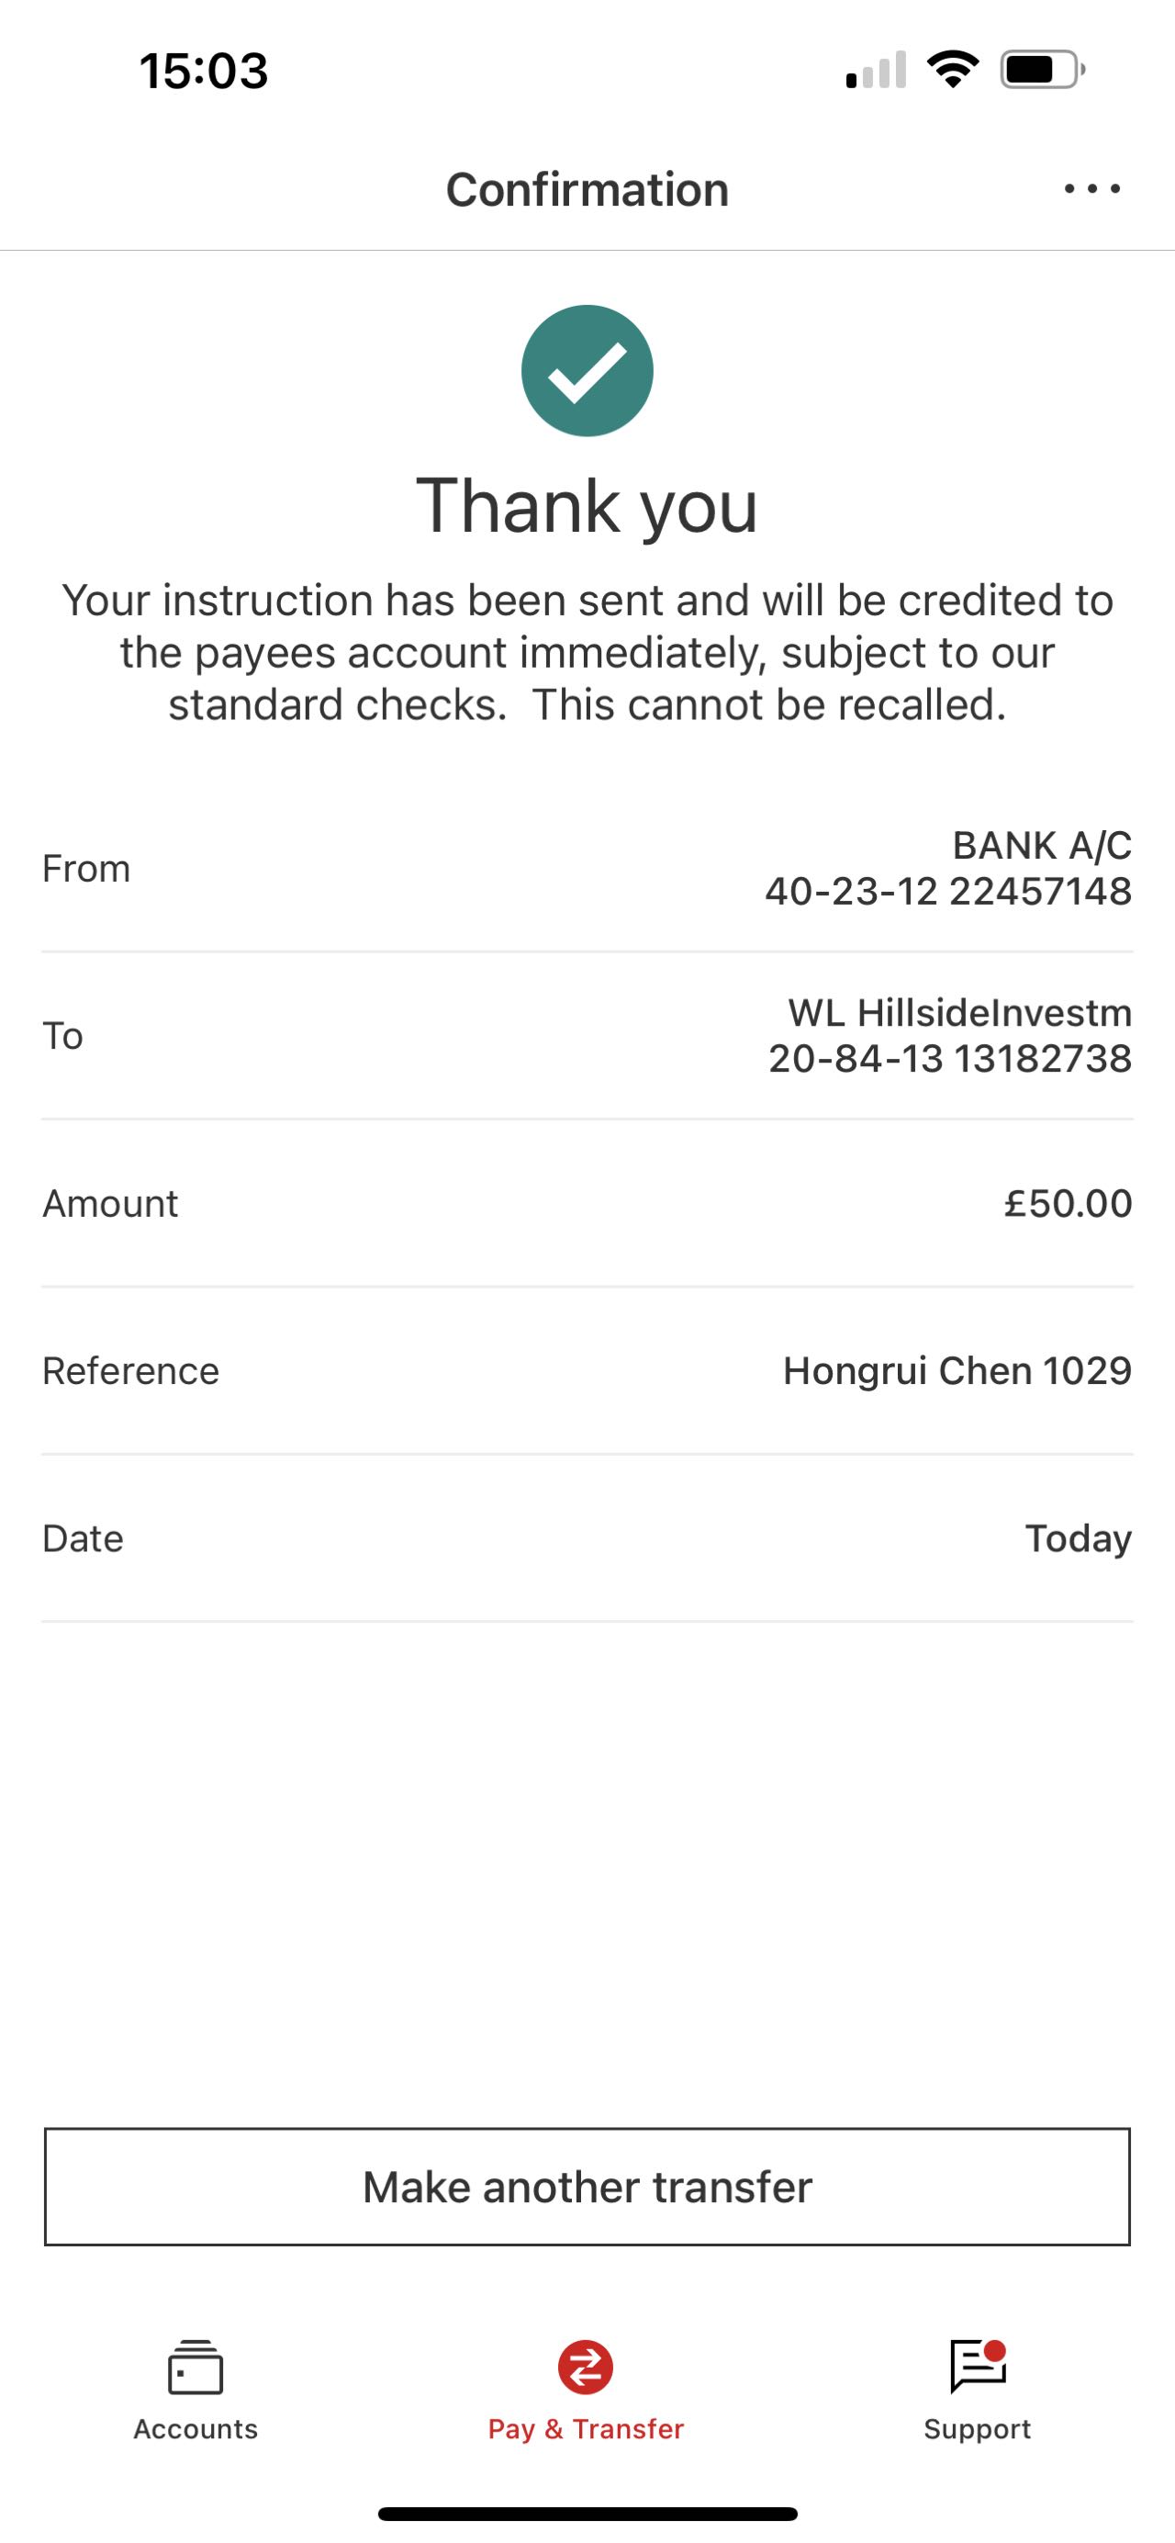Tap the battery indicator icon

(x=1042, y=69)
